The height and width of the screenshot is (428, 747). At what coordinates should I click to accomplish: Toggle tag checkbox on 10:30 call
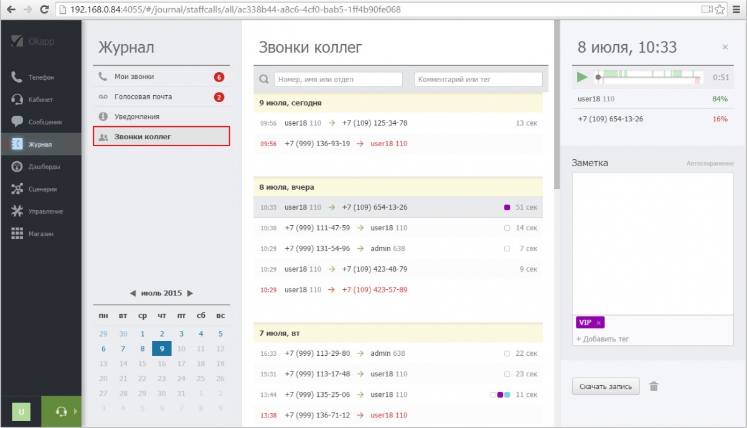(507, 228)
